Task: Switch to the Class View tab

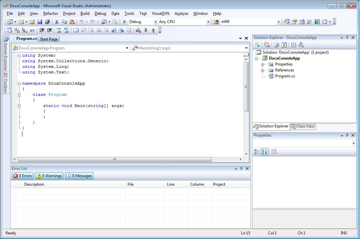Action: pos(303,126)
